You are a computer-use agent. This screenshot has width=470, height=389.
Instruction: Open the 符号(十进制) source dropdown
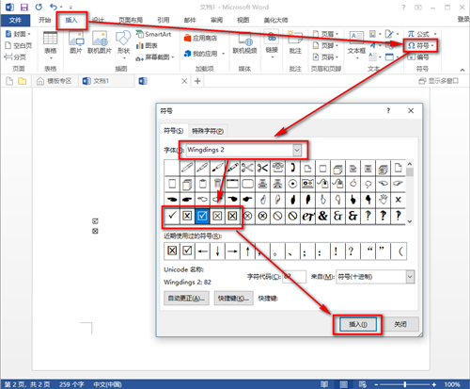410,277
